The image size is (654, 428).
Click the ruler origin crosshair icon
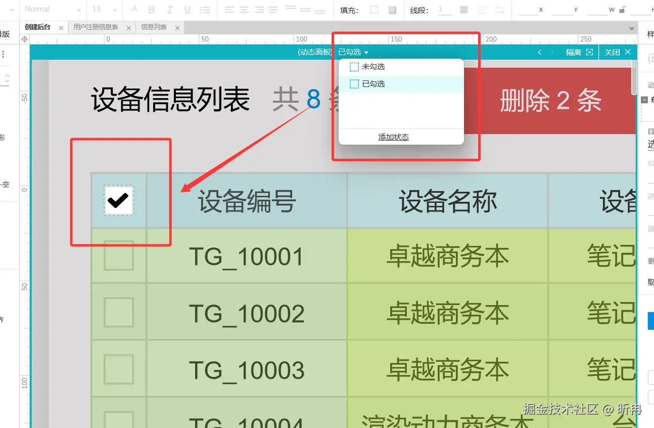[x=25, y=39]
